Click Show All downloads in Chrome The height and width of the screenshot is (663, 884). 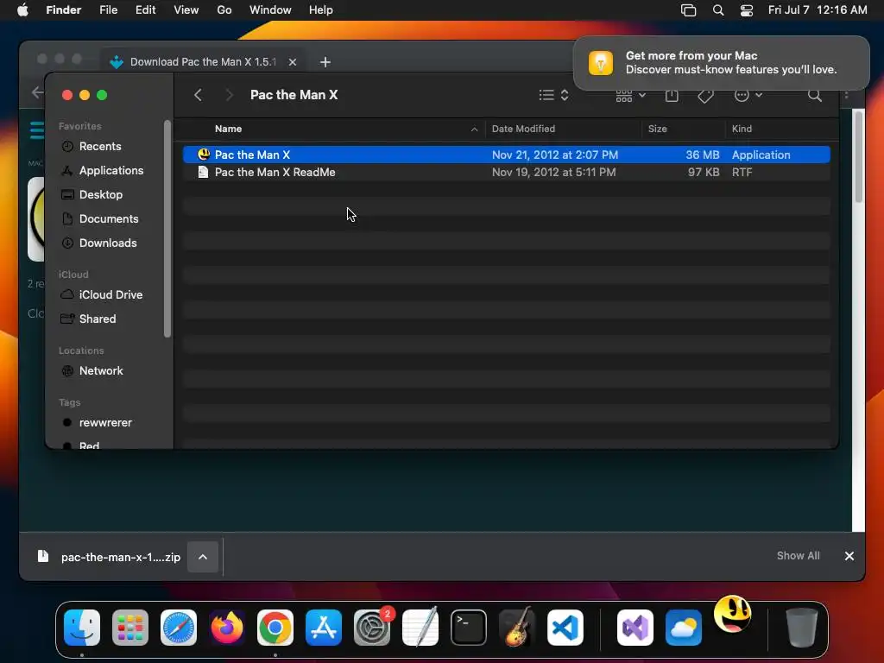point(799,556)
